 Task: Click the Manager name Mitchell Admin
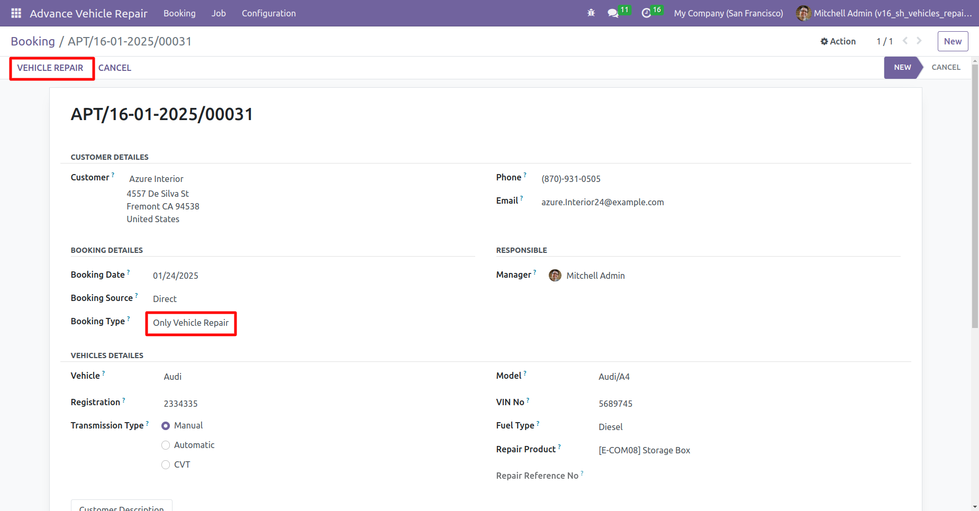point(595,276)
